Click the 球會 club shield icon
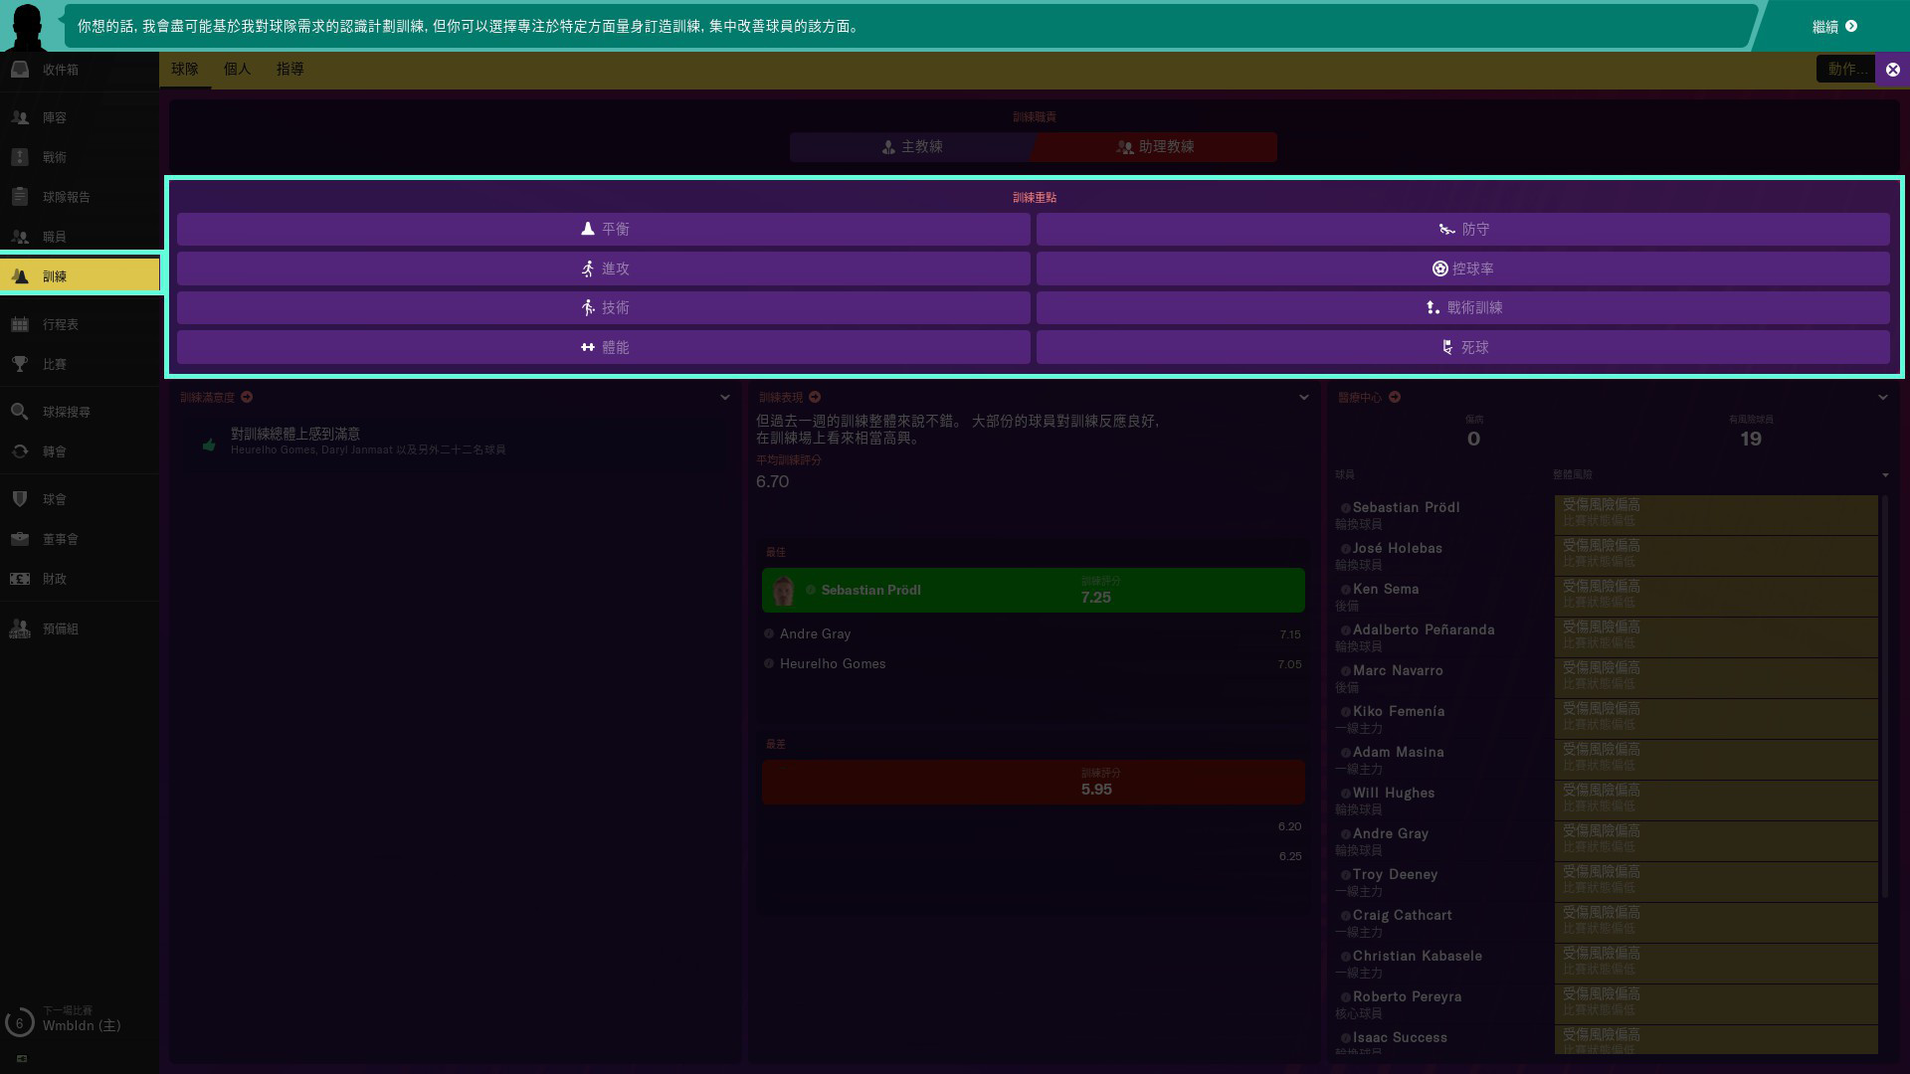Viewport: 1910px width, 1074px height. (x=20, y=499)
